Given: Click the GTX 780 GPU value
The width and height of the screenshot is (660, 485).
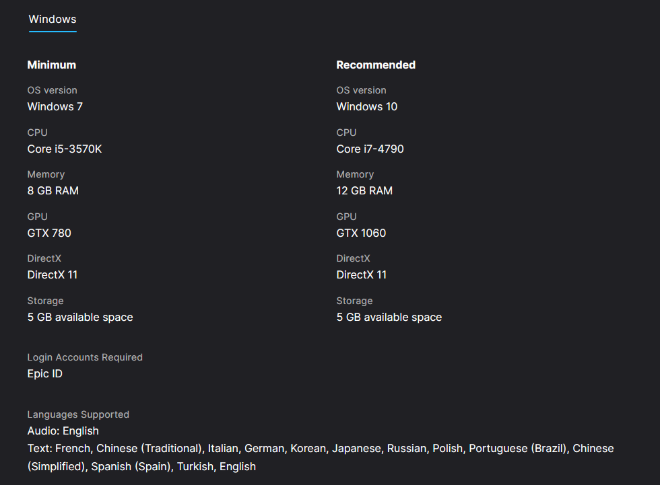Looking at the screenshot, I should 49,233.
